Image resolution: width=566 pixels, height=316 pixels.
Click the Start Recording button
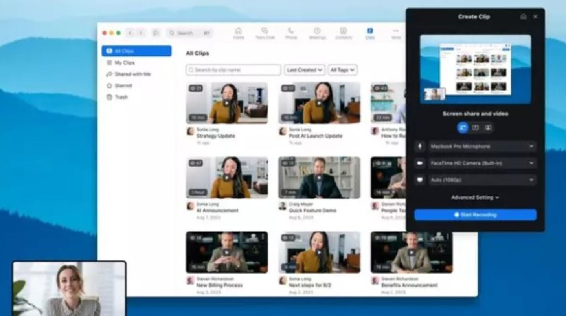point(475,215)
